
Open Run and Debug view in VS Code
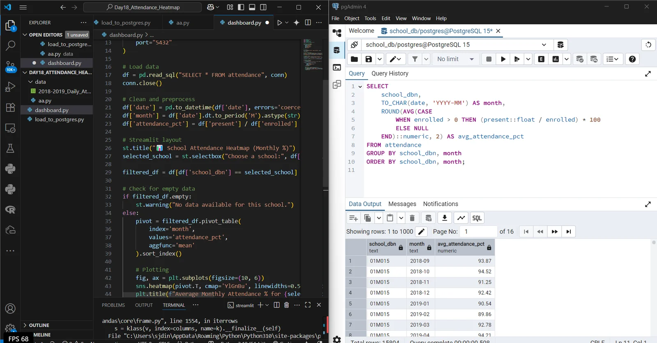point(10,87)
